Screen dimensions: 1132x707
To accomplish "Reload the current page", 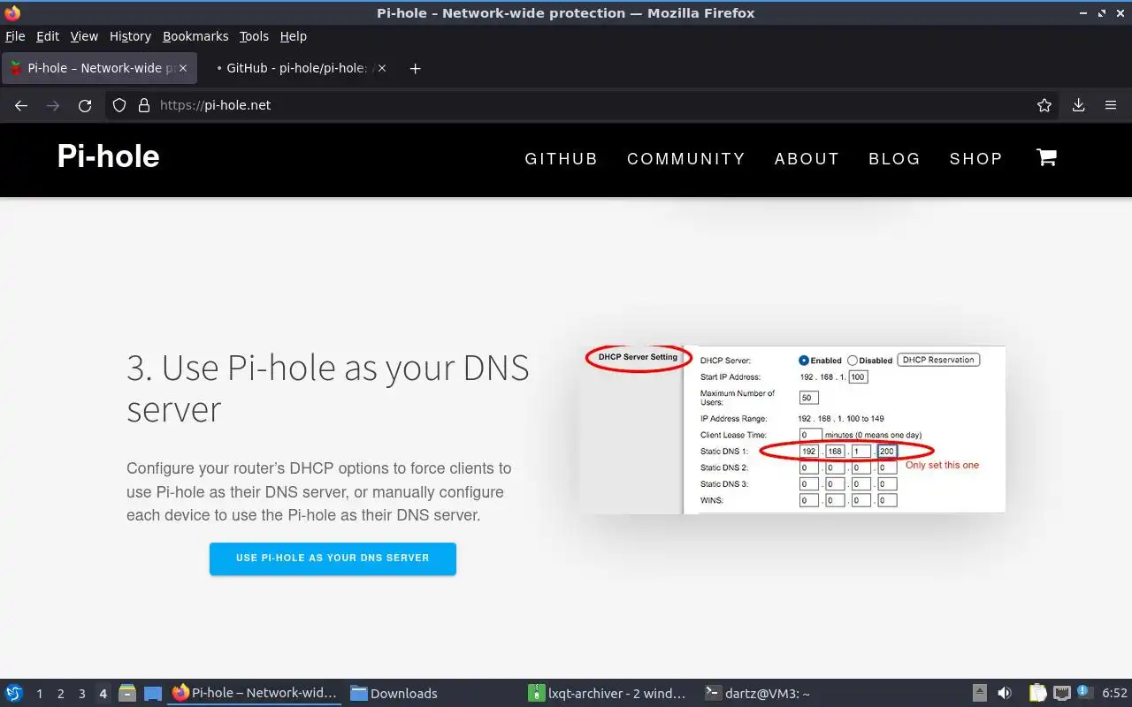I will pos(85,105).
